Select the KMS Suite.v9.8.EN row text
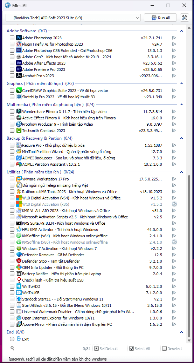 pos(63,223)
